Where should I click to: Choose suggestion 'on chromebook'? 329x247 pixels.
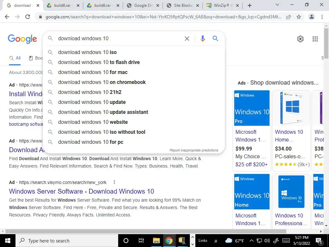134,82
